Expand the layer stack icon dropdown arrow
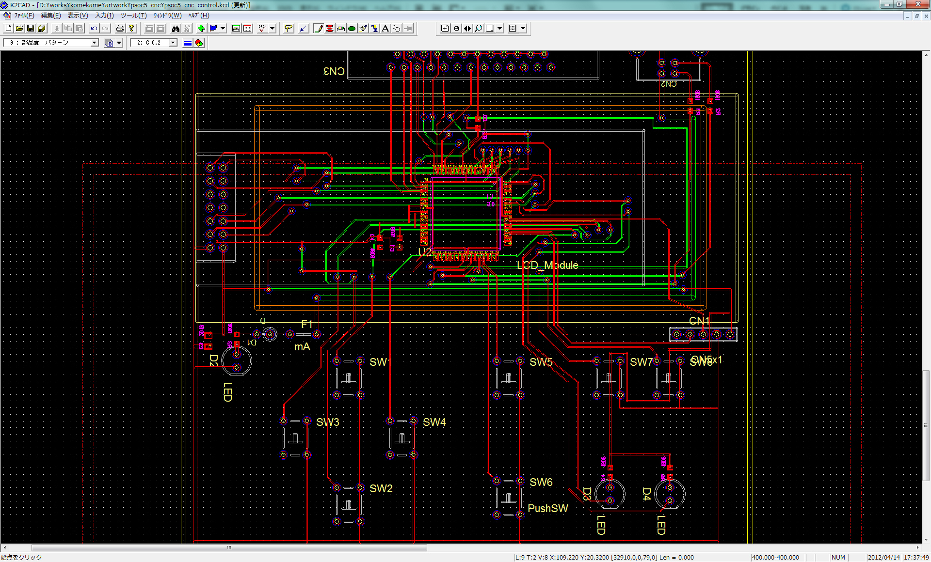 [x=119, y=43]
